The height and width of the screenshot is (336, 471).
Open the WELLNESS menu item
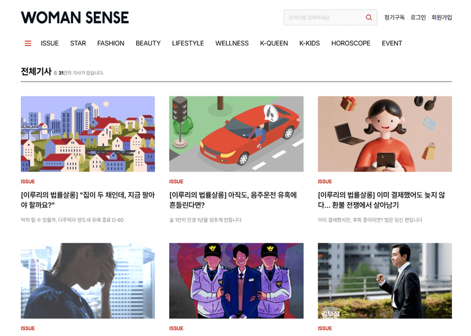pos(232,44)
